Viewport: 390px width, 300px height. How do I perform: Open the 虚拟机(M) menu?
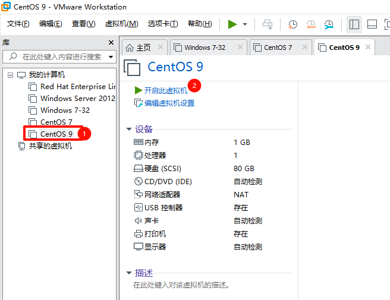pyautogui.click(x=121, y=24)
